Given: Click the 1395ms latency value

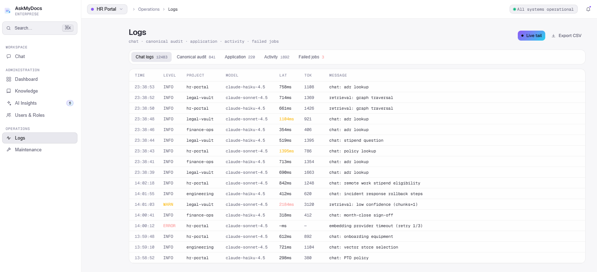Looking at the screenshot, I should pos(287,151).
